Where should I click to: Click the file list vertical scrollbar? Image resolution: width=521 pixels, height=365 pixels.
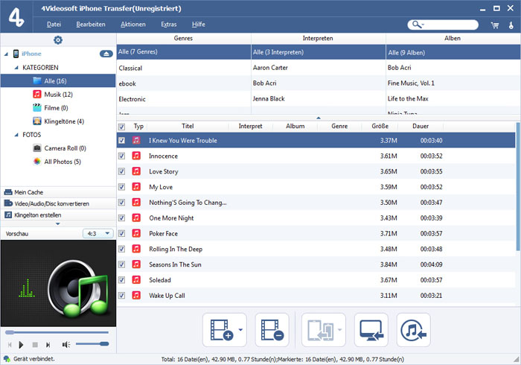[x=518, y=187]
